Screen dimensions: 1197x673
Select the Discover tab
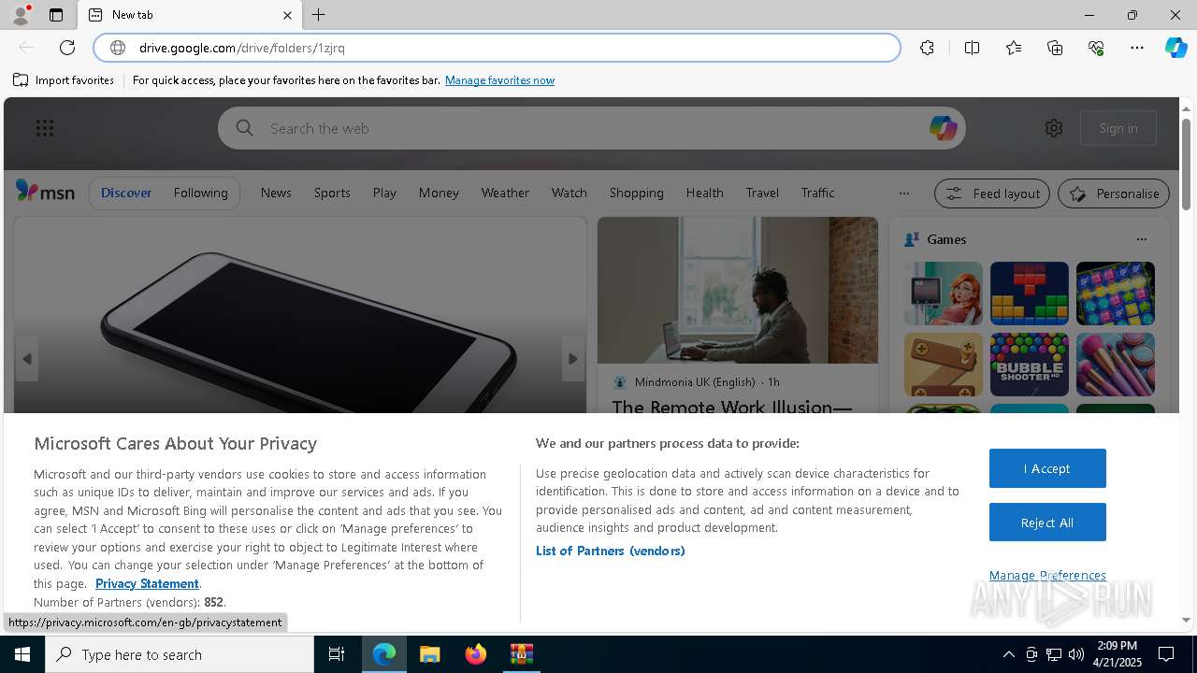tap(126, 193)
